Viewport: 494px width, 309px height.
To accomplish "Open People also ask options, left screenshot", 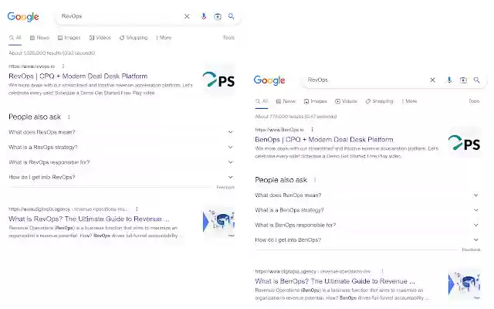I will [69, 117].
